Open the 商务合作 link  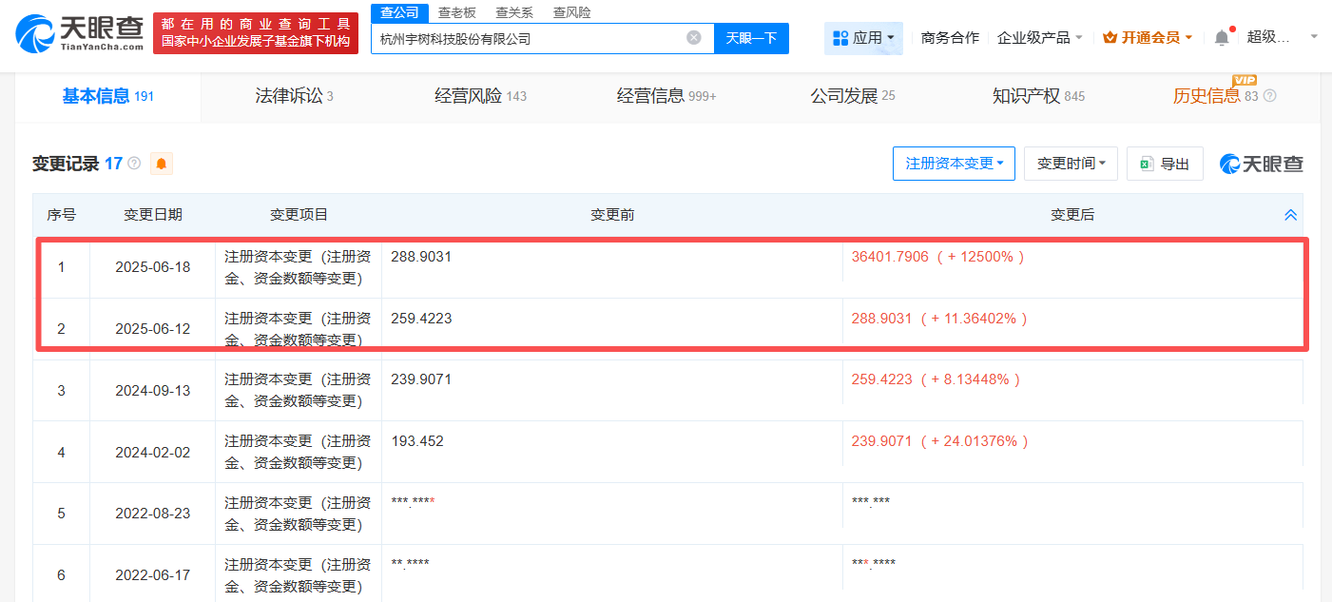tap(950, 38)
